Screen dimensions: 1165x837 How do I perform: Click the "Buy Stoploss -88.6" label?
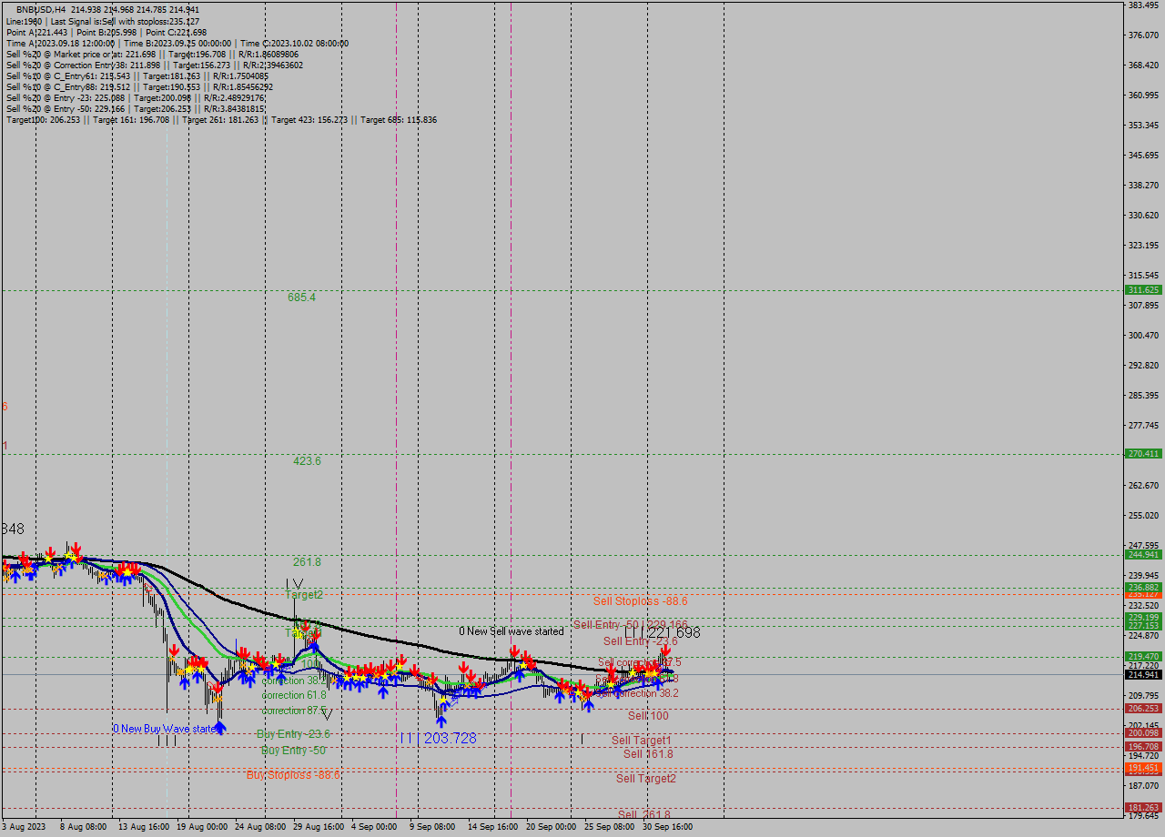tap(293, 774)
